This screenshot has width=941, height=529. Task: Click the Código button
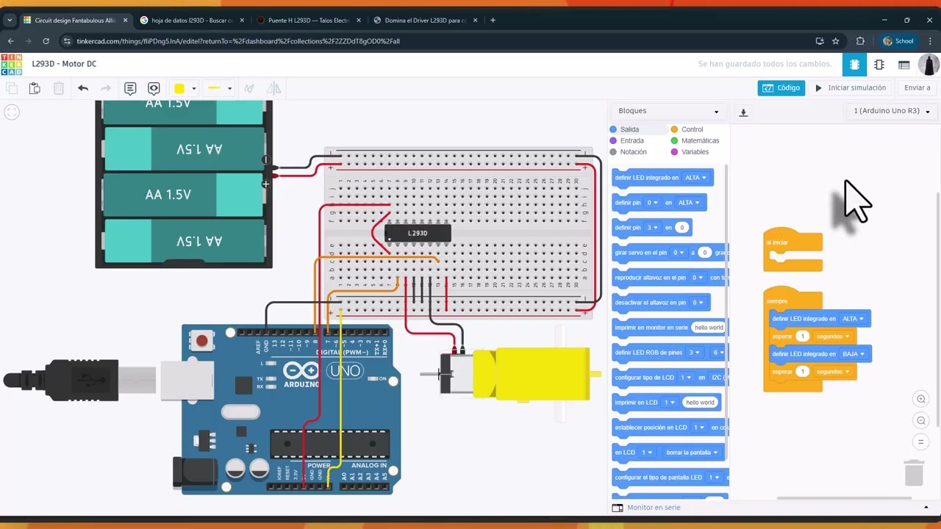coord(781,88)
